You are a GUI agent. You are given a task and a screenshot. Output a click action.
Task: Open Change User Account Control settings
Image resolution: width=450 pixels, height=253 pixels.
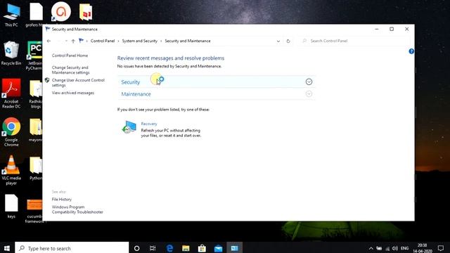click(x=78, y=83)
